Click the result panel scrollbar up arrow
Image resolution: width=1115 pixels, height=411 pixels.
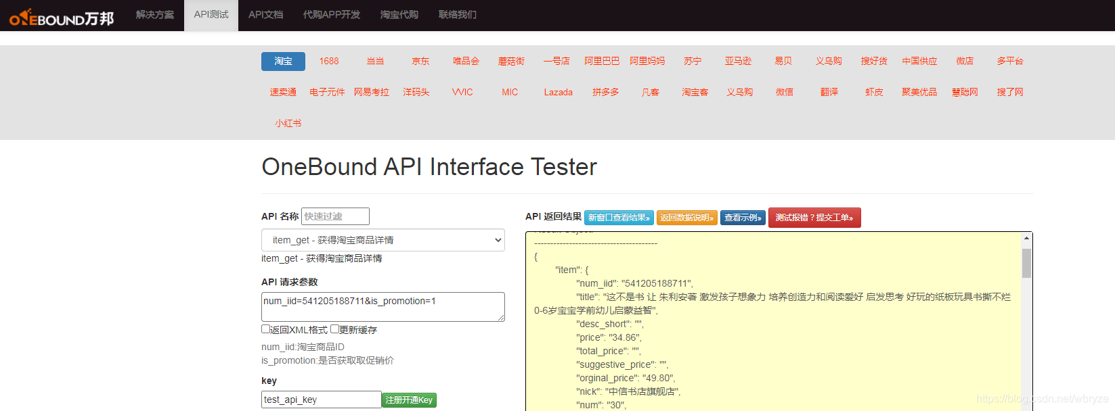[1026, 239]
